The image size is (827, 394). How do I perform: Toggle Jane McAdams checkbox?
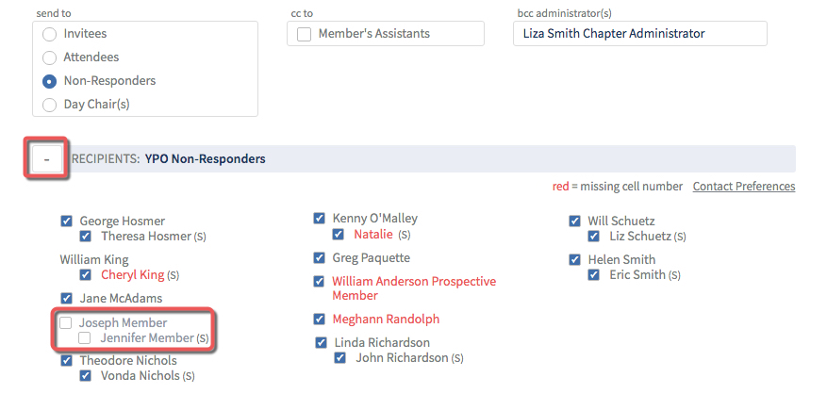click(x=66, y=298)
